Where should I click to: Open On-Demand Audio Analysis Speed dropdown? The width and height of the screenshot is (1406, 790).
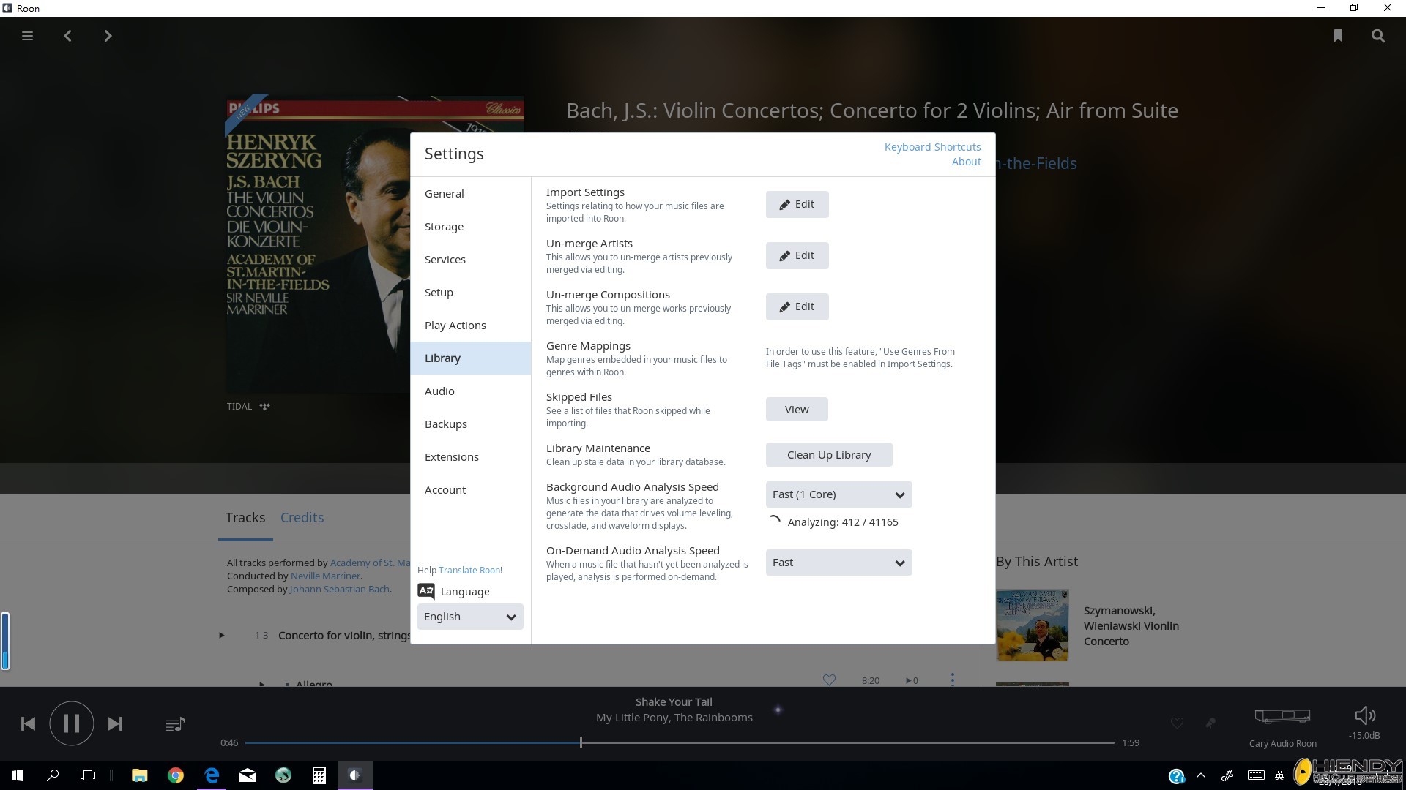pos(838,563)
